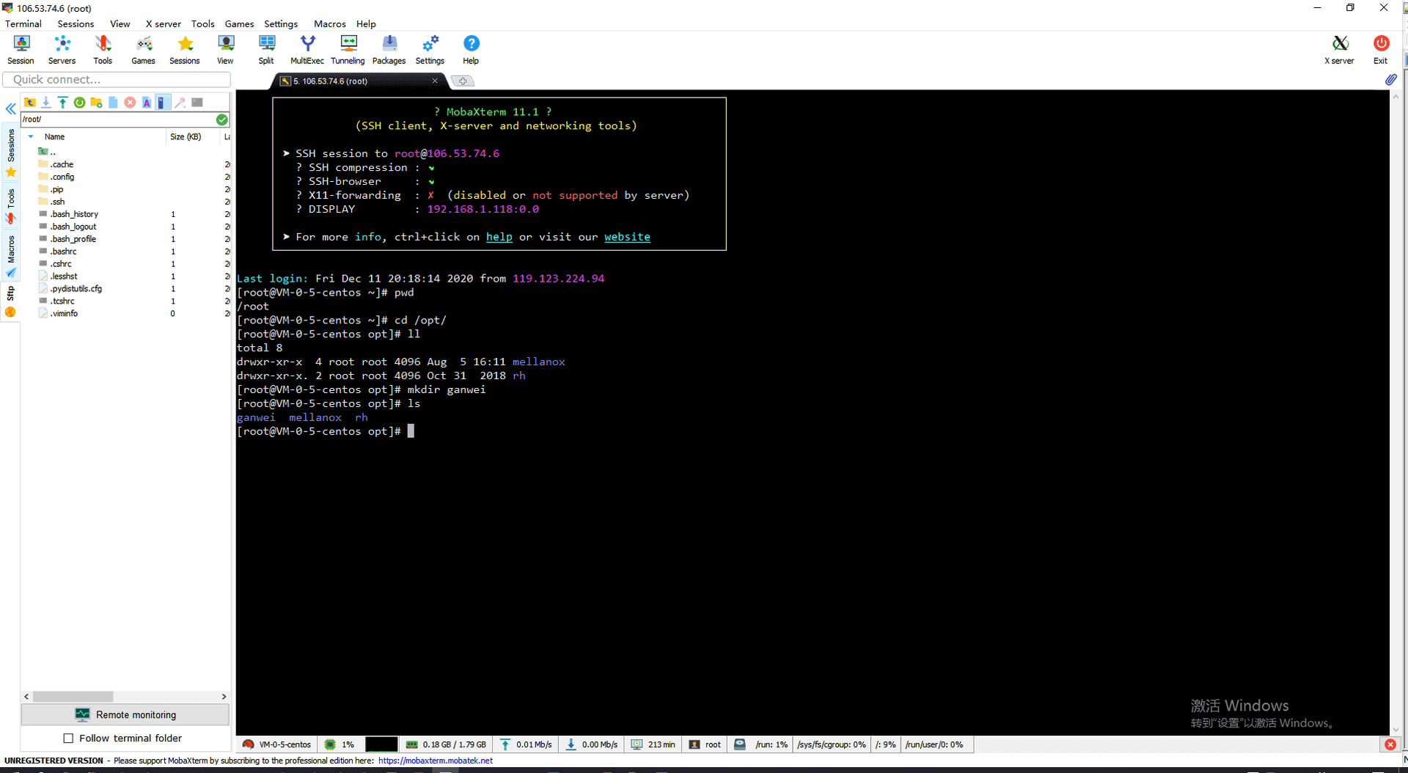Click the Tunneling toolbar icon
1408x773 pixels.
[x=348, y=50]
